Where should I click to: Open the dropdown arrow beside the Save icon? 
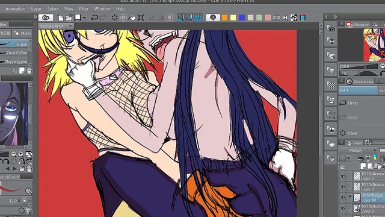84,17
